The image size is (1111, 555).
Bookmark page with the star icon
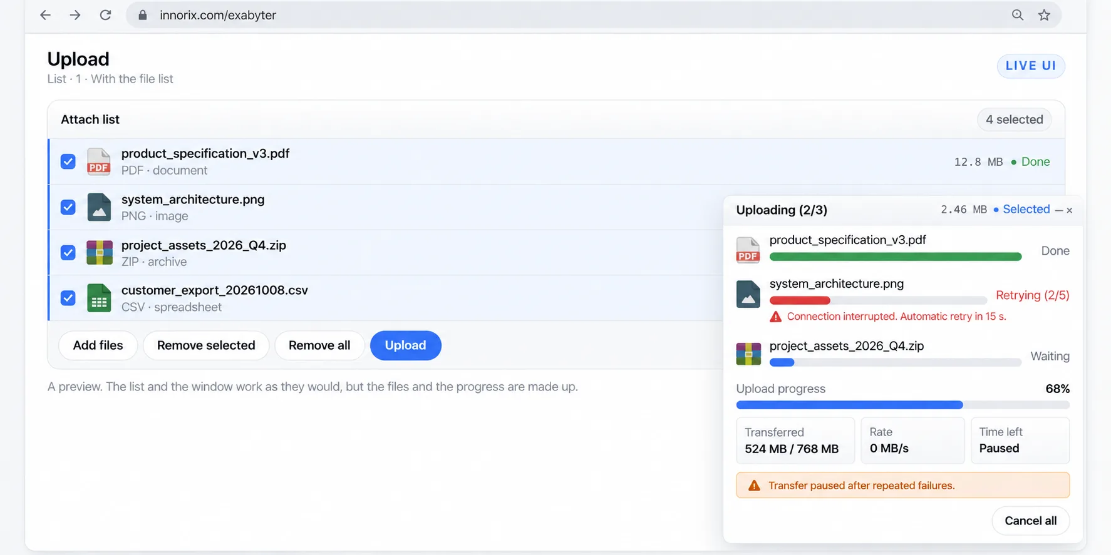pyautogui.click(x=1044, y=15)
